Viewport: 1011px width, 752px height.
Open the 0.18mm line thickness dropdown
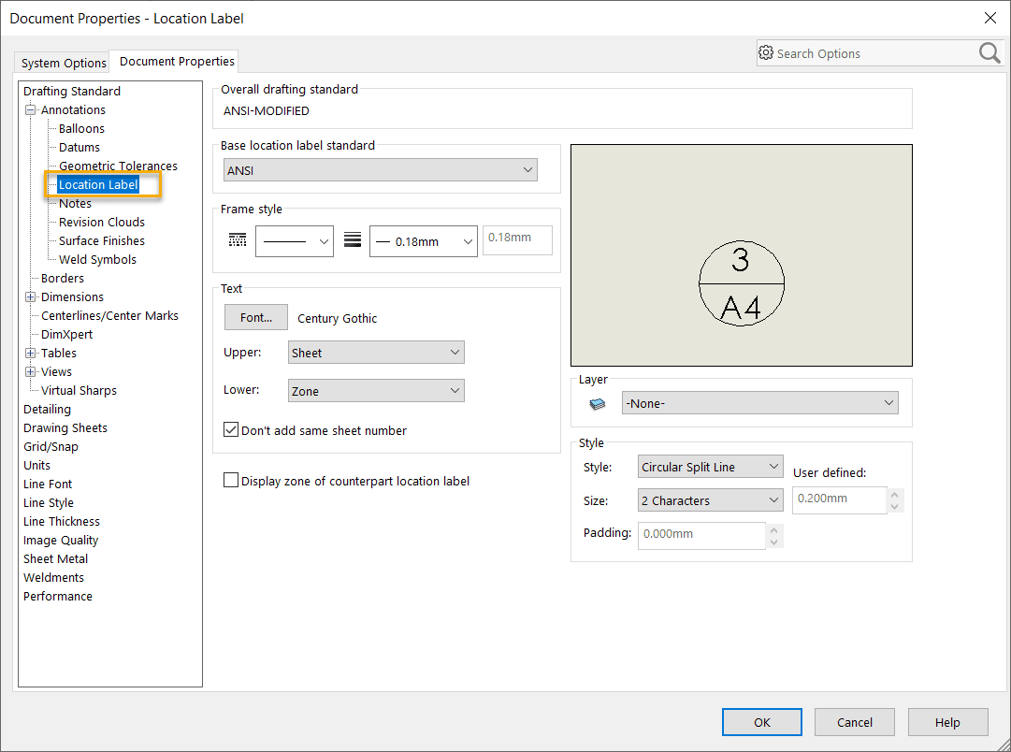[x=423, y=241]
